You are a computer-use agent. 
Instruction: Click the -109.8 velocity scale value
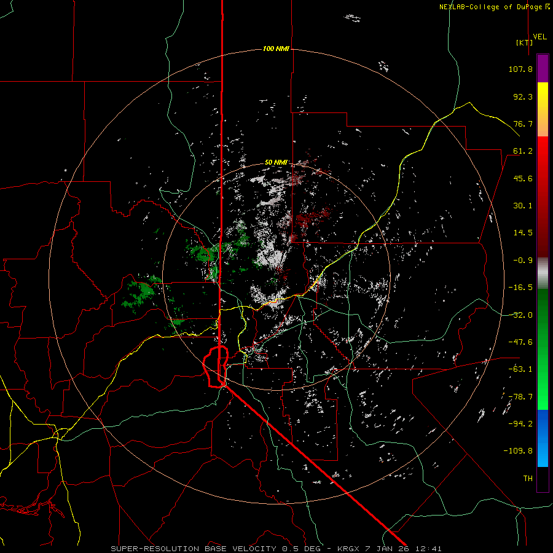[518, 451]
